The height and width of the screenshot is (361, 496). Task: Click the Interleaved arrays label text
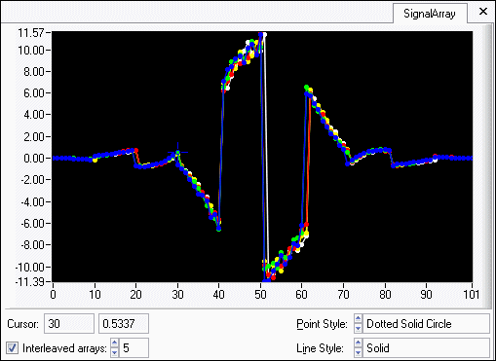[x=64, y=348]
